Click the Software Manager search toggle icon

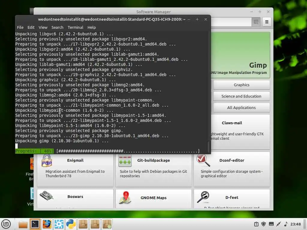coord(256,22)
